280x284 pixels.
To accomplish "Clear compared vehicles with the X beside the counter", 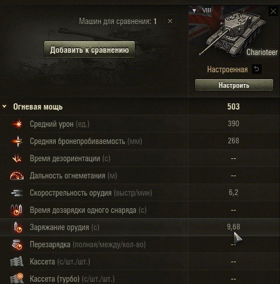I will (x=170, y=21).
